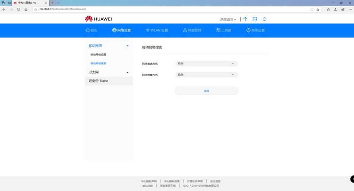The width and height of the screenshot is (354, 191).
Task: Click the Huawei logo
Action: [x=99, y=19]
